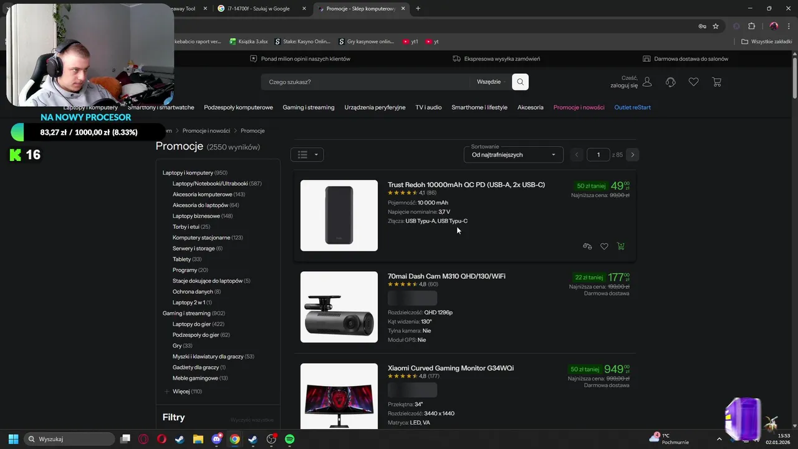Image resolution: width=798 pixels, height=449 pixels.
Task: Open Opera GX from taskbar
Action: click(x=144, y=439)
